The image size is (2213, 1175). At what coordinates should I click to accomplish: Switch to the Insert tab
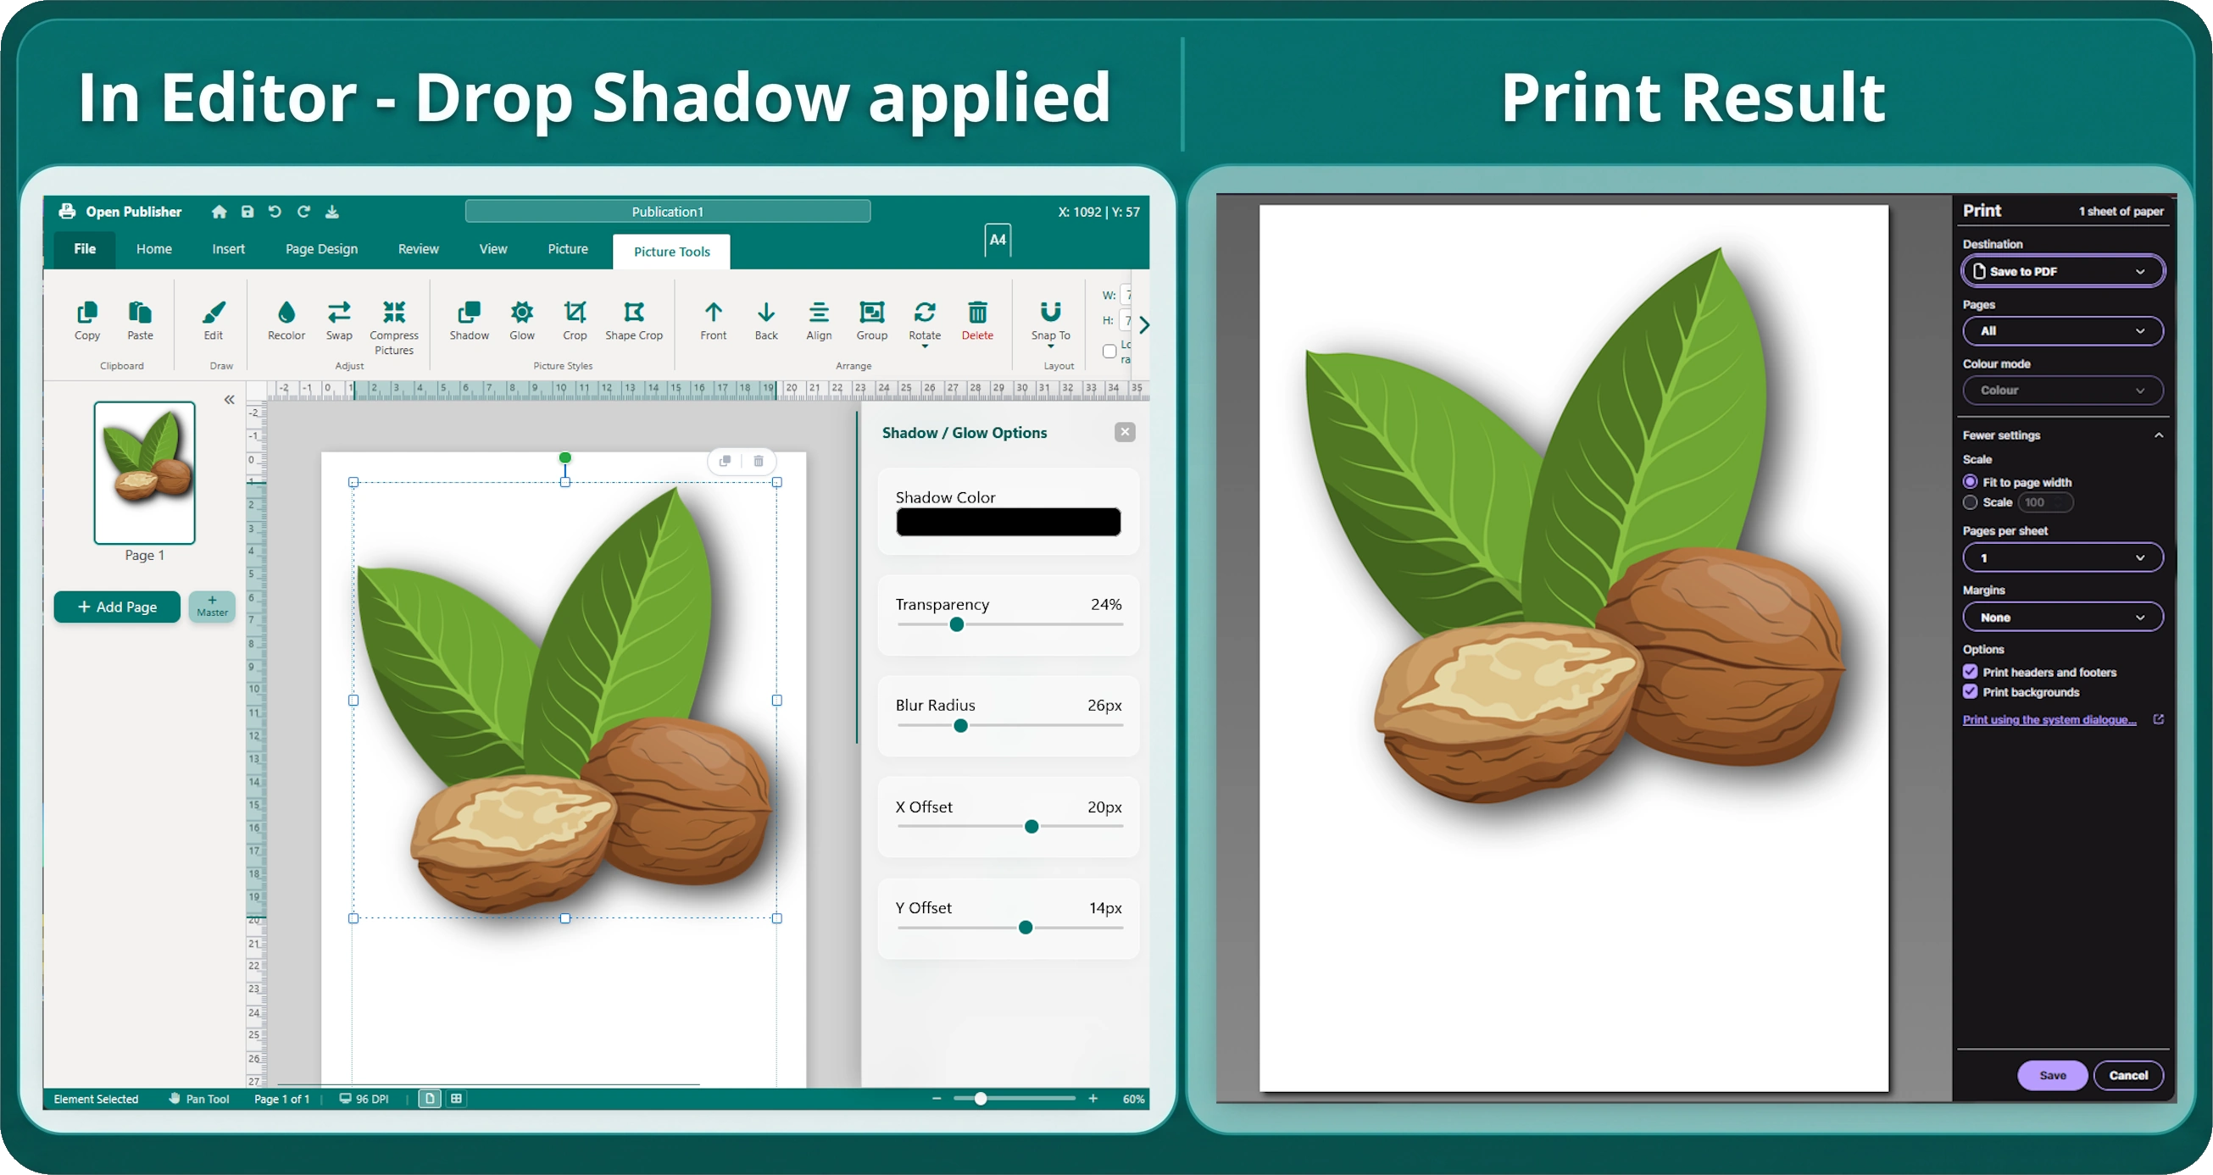(x=229, y=249)
